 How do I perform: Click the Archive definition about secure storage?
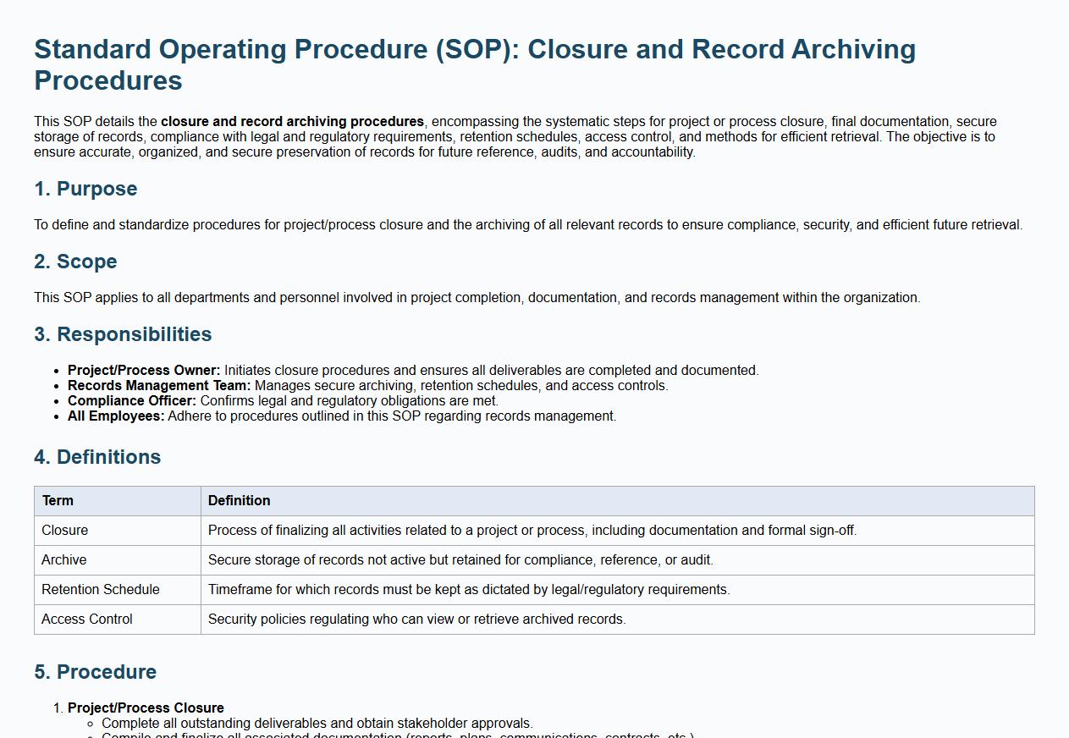point(460,560)
